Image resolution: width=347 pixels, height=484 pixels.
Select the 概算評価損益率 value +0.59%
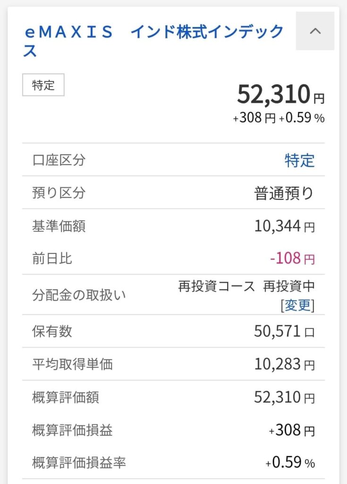[290, 463]
